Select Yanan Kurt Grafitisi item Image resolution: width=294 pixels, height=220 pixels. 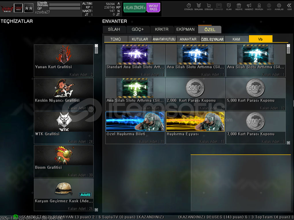click(x=63, y=61)
